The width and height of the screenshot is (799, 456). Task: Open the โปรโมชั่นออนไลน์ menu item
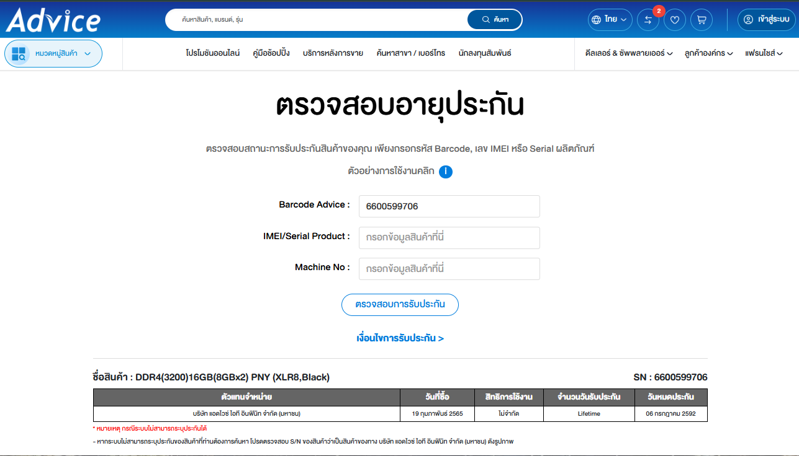point(213,53)
